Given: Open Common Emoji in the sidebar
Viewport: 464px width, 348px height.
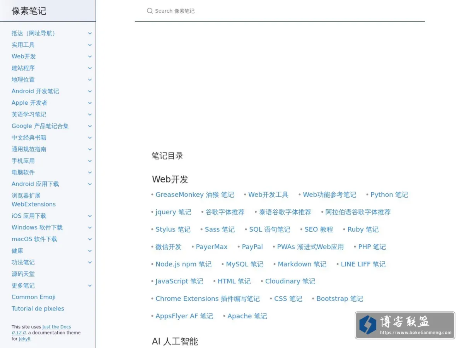Looking at the screenshot, I should coord(34,297).
